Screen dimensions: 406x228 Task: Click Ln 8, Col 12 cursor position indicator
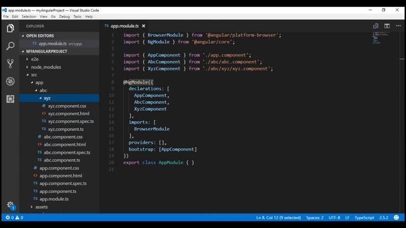(x=278, y=218)
